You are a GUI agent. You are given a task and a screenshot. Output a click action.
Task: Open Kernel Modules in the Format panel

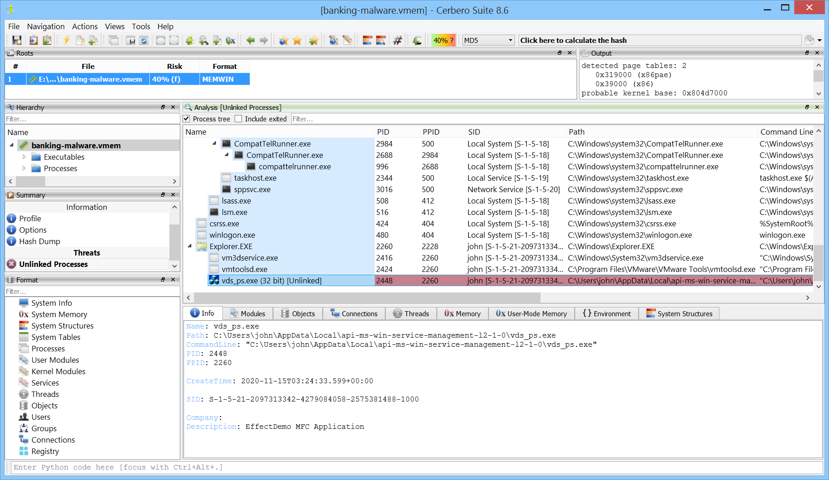point(58,371)
